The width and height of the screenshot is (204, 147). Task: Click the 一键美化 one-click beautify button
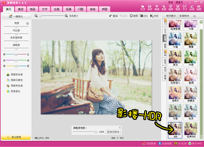click(x=16, y=16)
